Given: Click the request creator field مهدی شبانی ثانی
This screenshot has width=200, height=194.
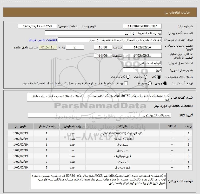Looking at the screenshot, I should (x=110, y=40).
